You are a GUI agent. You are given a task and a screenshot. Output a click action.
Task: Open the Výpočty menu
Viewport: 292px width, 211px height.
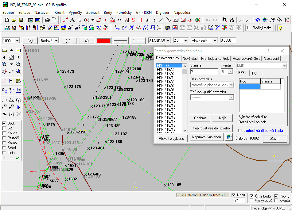pos(75,13)
